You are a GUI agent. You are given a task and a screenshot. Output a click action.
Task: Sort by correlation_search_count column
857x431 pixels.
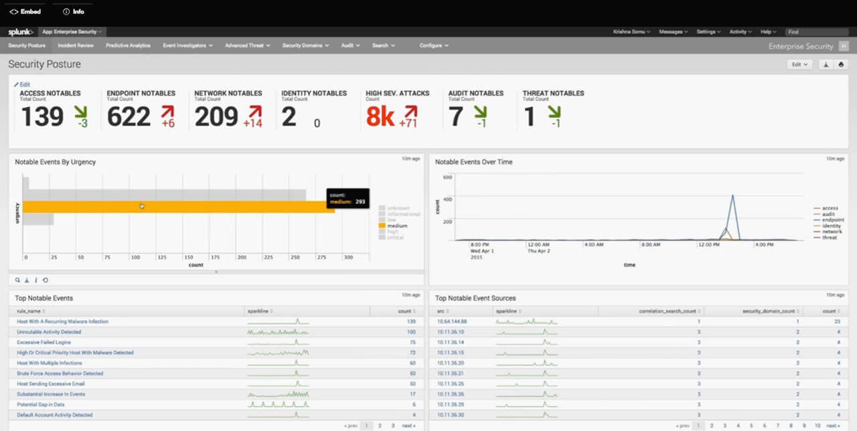tap(670, 311)
